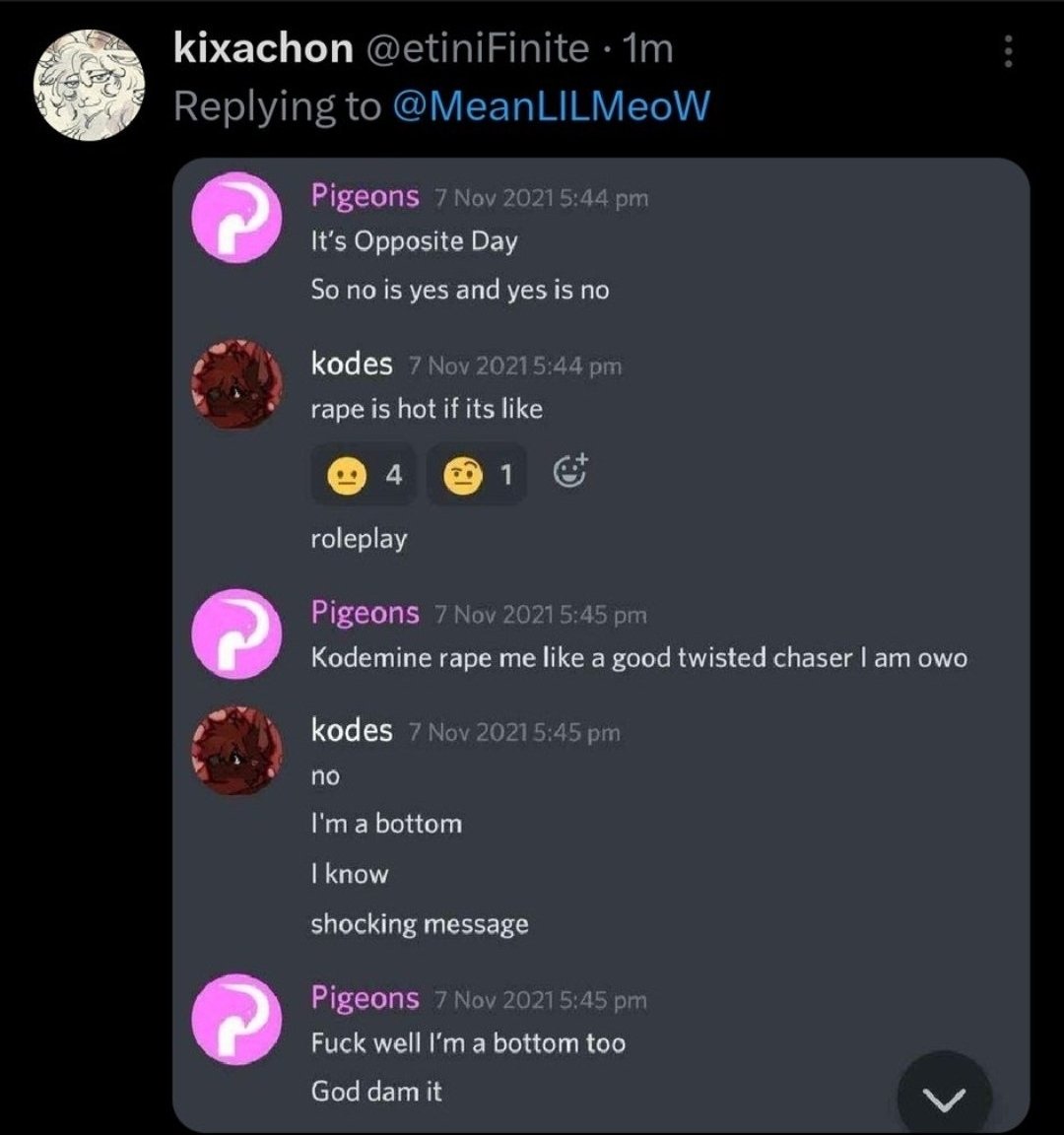
Task: Click the add reaction smiley icon
Action: click(570, 474)
